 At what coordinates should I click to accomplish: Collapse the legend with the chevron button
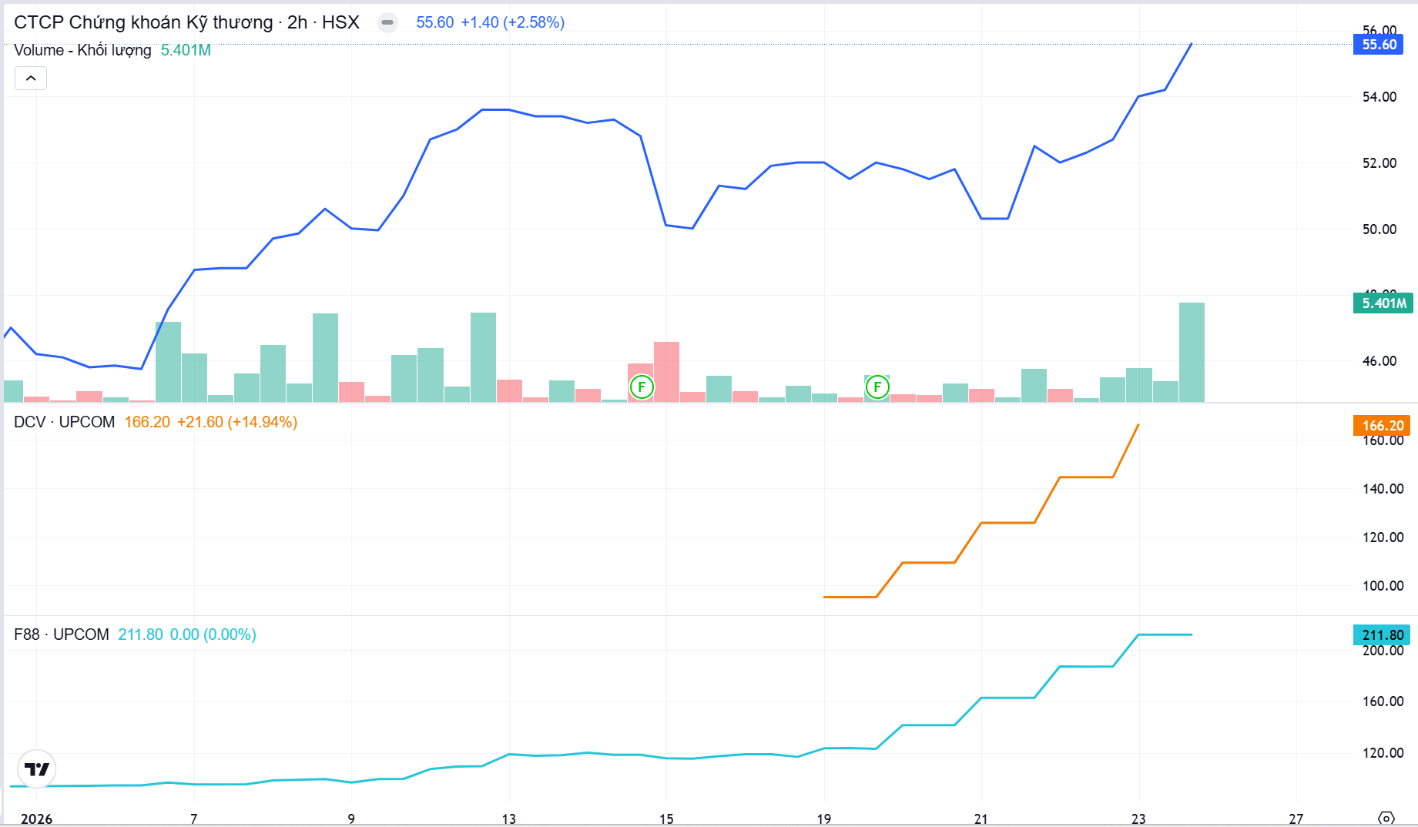tap(31, 78)
